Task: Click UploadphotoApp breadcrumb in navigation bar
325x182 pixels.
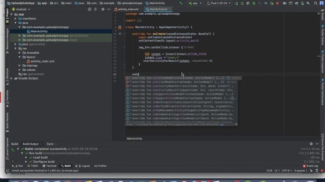Action: 21,3
